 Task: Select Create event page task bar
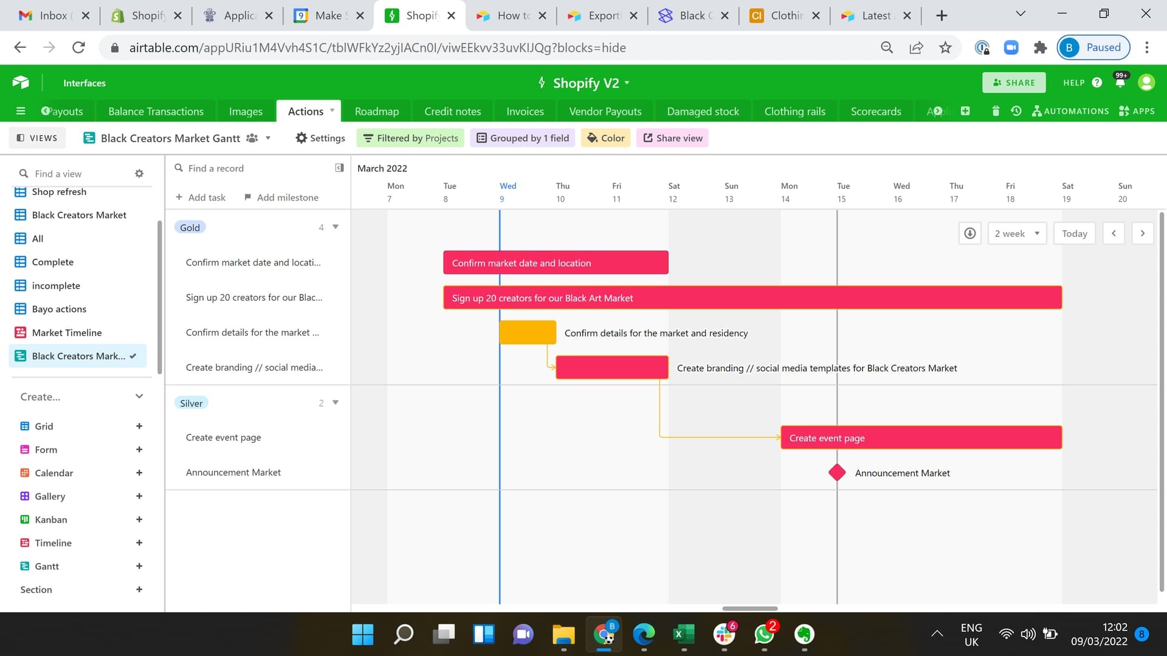point(921,438)
